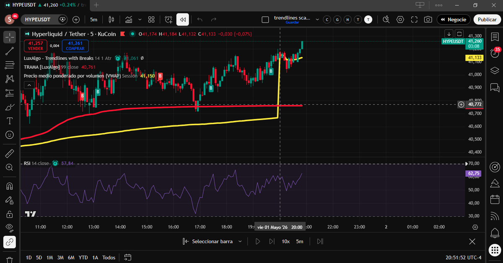Image resolution: width=503 pixels, height=263 pixels.
Task: Open the watchlist panel icon
Action: point(495,37)
